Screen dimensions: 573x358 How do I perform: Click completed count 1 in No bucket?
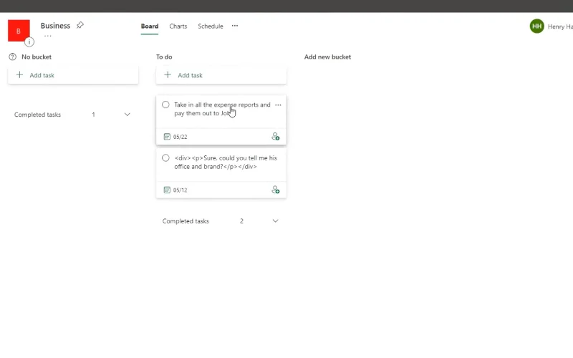tap(94, 115)
